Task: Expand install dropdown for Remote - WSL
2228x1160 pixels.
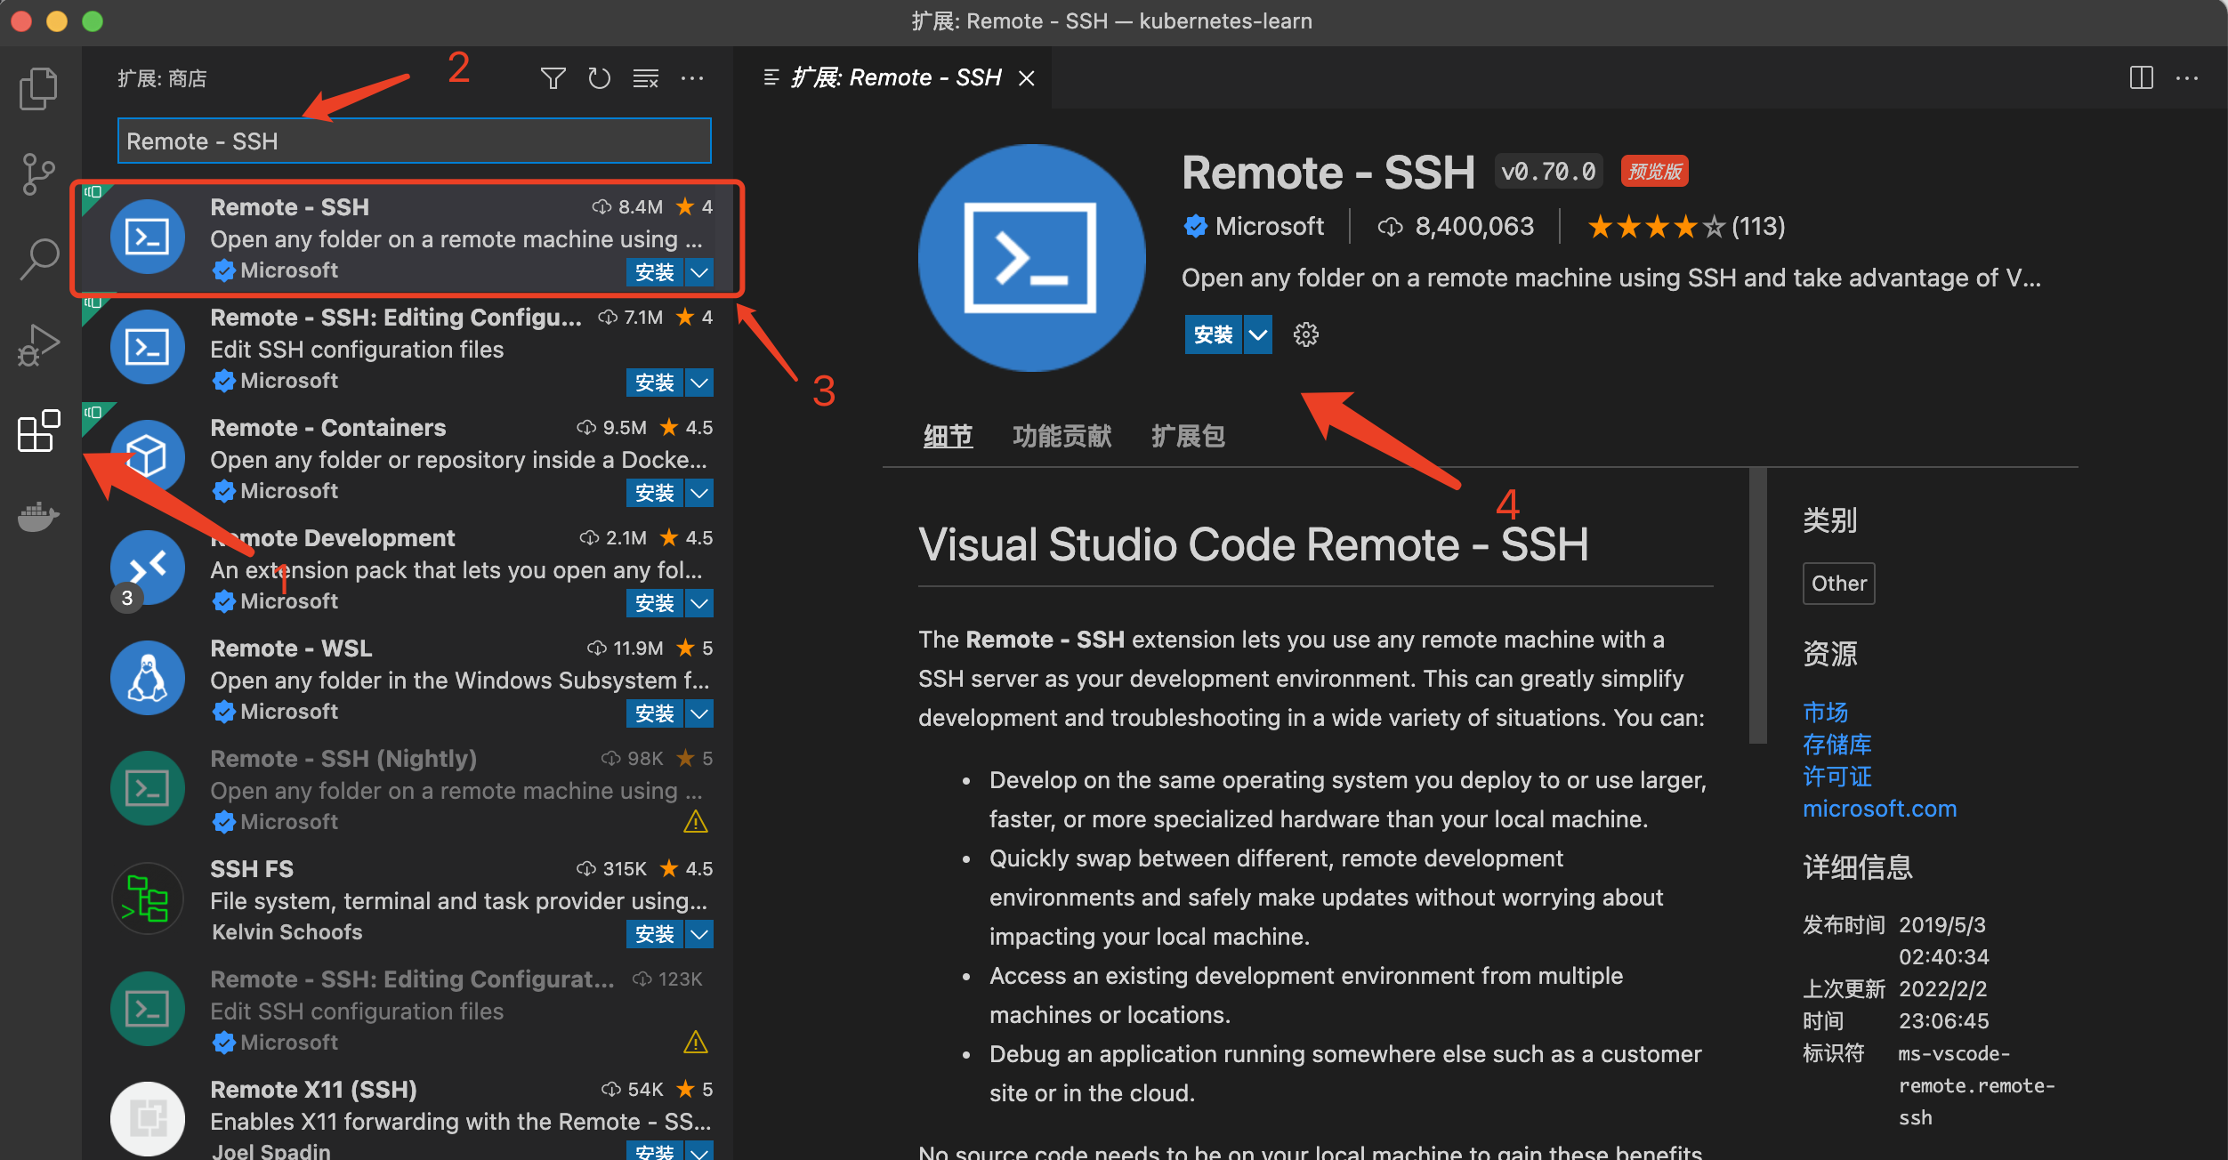Action: coord(699,713)
